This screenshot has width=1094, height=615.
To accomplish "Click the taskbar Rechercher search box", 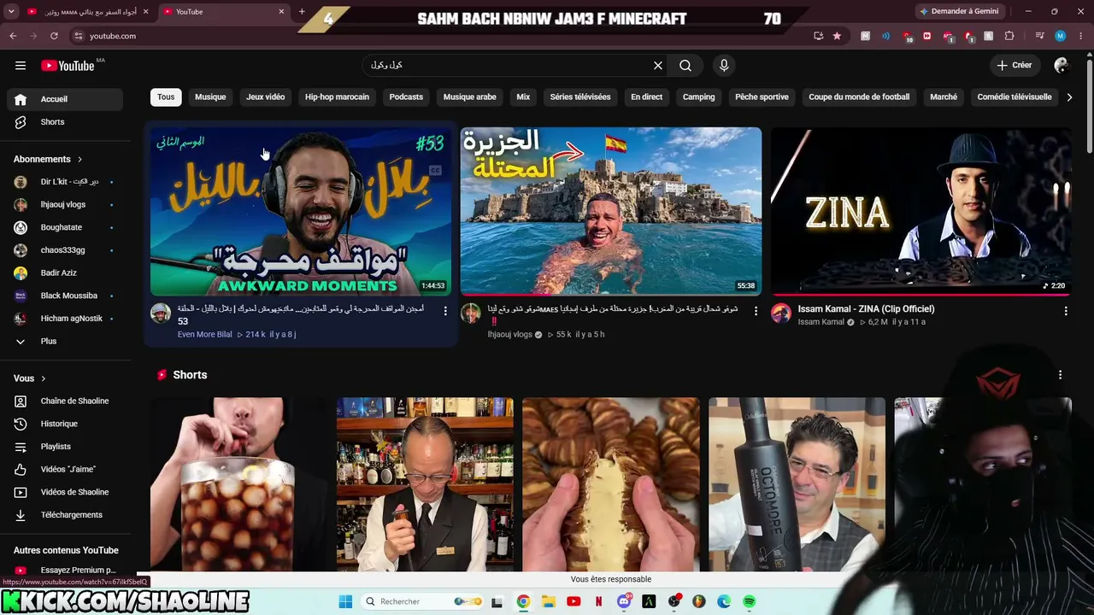I will 423,602.
